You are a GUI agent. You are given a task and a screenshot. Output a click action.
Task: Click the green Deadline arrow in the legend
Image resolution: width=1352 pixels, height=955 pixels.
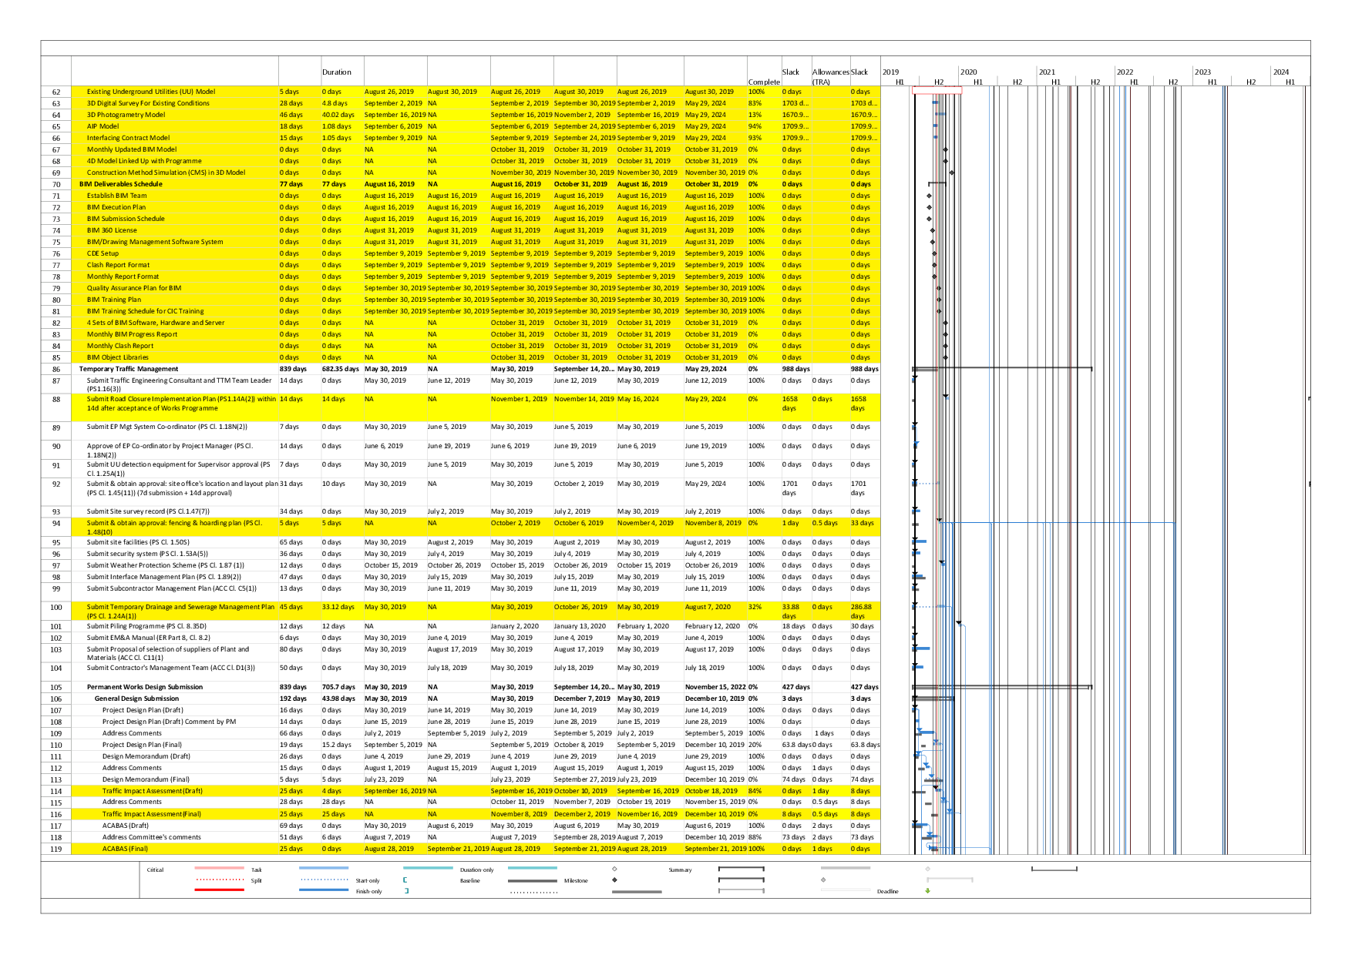point(927,891)
